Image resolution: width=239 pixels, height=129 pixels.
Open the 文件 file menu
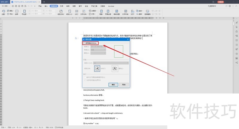pos(6,6)
